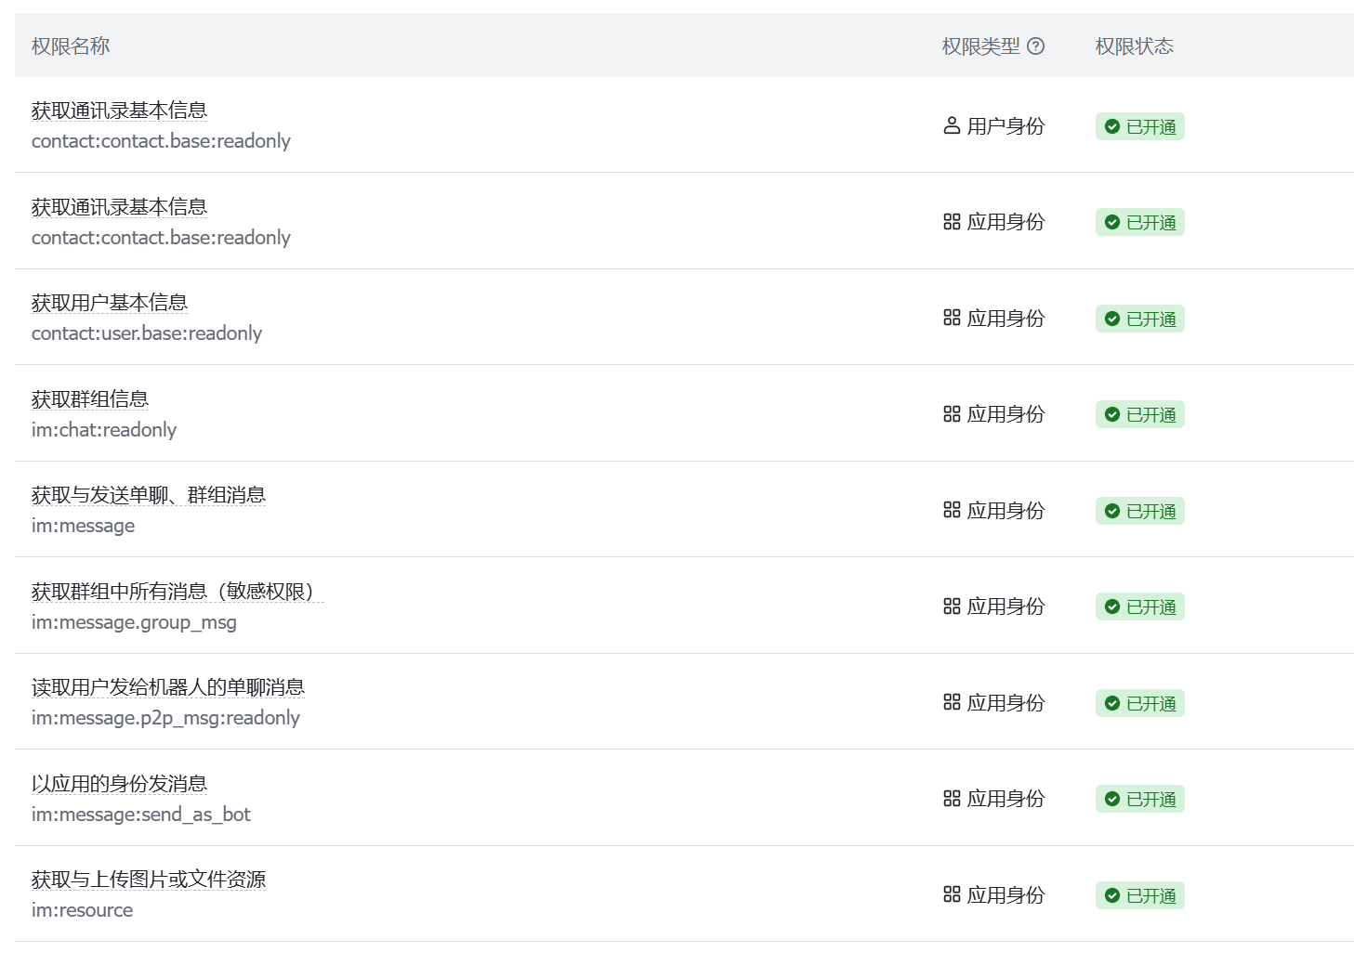Viewport: 1354px width, 965px height.
Task: Click the help icon beside 权限类型
Action: [x=1036, y=46]
